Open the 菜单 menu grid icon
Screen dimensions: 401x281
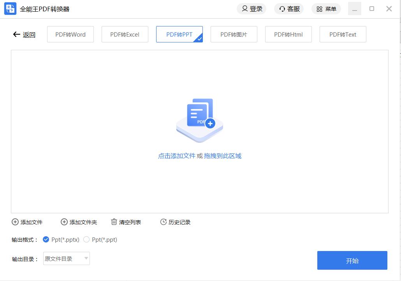(x=319, y=9)
